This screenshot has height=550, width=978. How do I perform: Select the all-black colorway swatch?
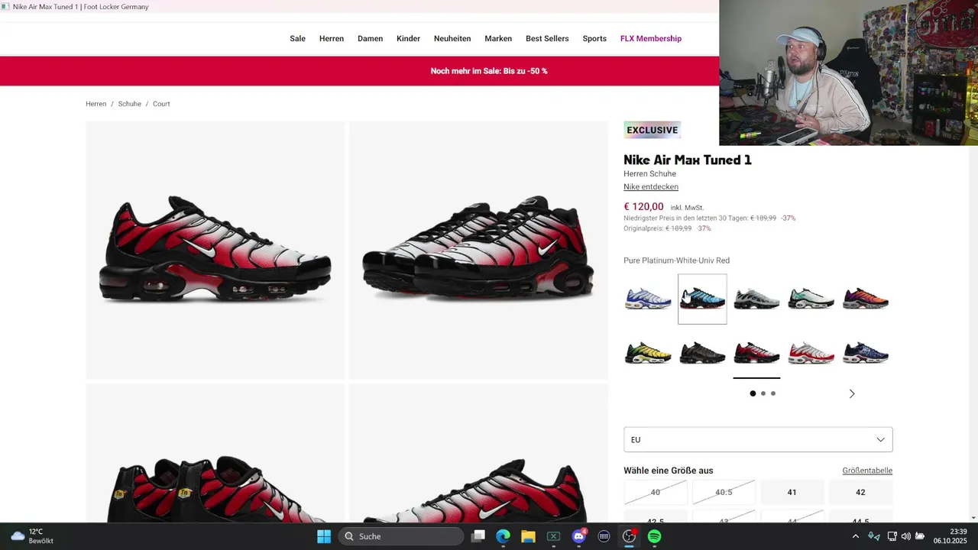(x=702, y=353)
